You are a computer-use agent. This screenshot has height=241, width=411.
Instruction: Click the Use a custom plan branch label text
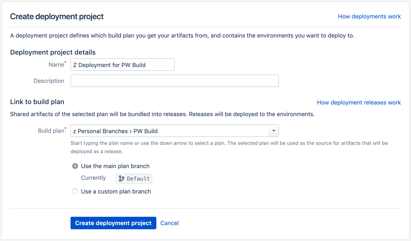(x=116, y=191)
